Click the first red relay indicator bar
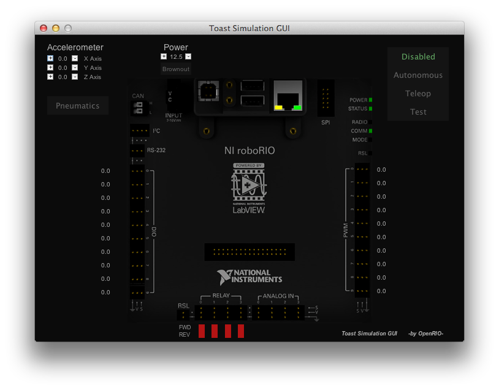The height and width of the screenshot is (390, 499). pyautogui.click(x=202, y=331)
